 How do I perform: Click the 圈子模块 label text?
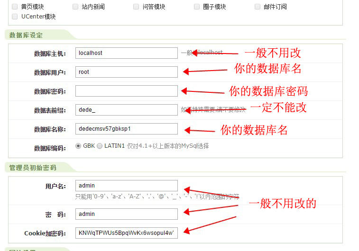coord(214,7)
